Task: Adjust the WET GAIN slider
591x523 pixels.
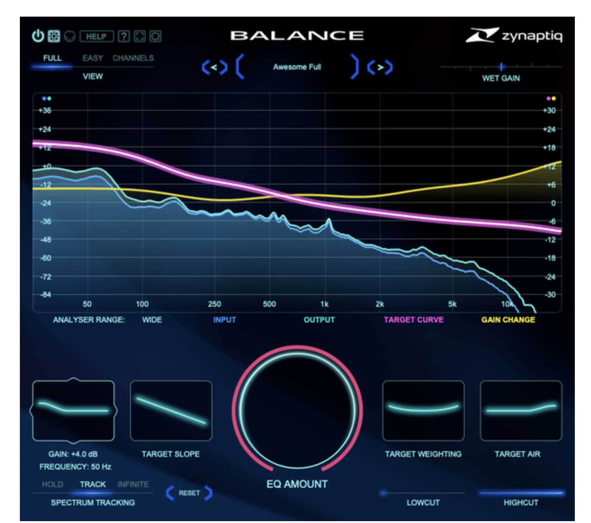Action: tap(501, 67)
